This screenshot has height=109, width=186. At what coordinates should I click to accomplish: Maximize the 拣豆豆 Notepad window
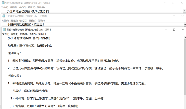pos(174,16)
